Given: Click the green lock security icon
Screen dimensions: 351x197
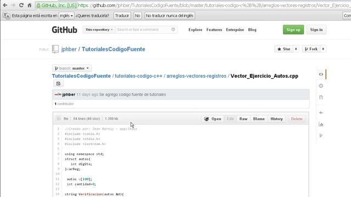Looking at the screenshot, I should point(38,5).
